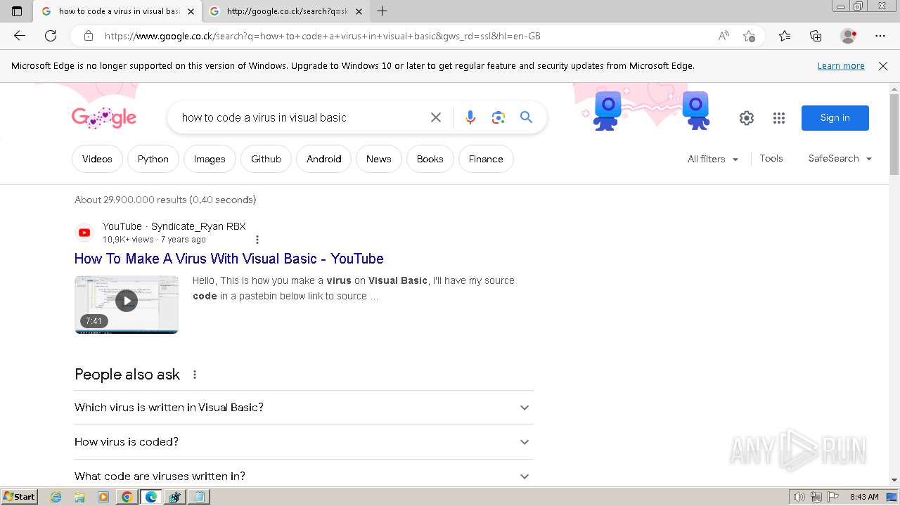Open the Windows Start menu
This screenshot has width=900, height=506.
coord(19,497)
